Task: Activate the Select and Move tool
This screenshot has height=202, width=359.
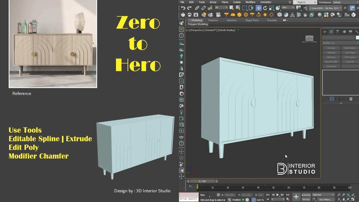Action: tap(258, 8)
